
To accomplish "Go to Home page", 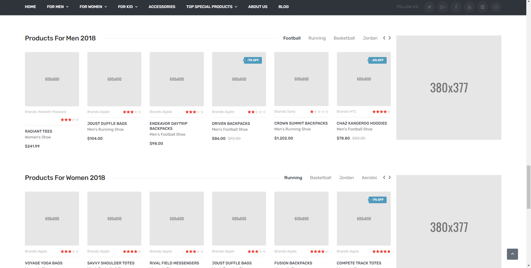I will pyautogui.click(x=30, y=7).
